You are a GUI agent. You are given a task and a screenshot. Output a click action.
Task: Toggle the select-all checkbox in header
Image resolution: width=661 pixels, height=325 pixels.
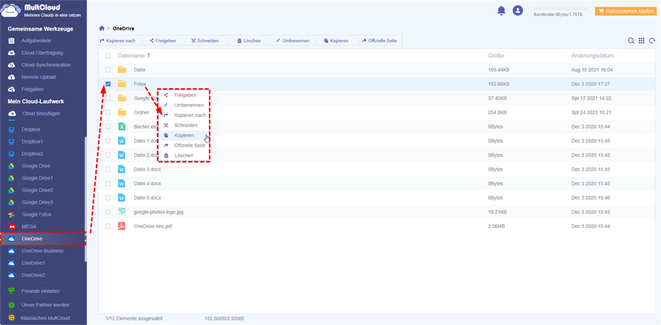[109, 56]
